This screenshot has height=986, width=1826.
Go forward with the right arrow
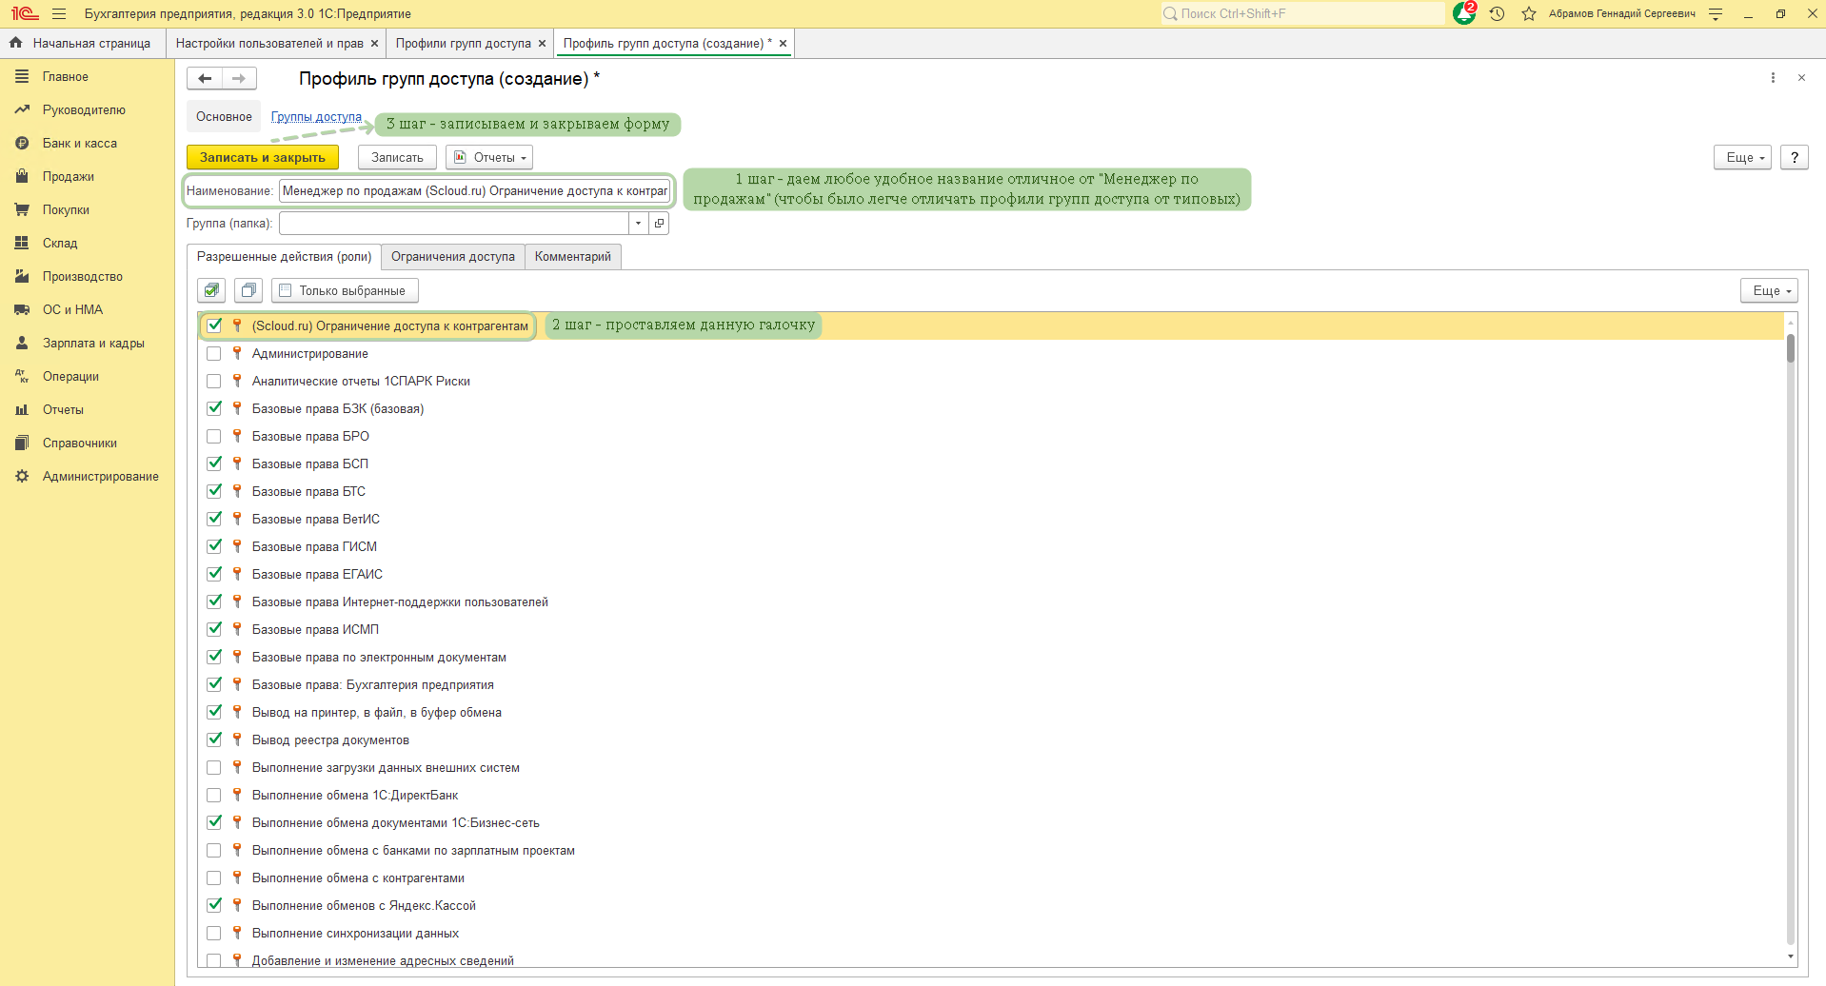click(239, 79)
